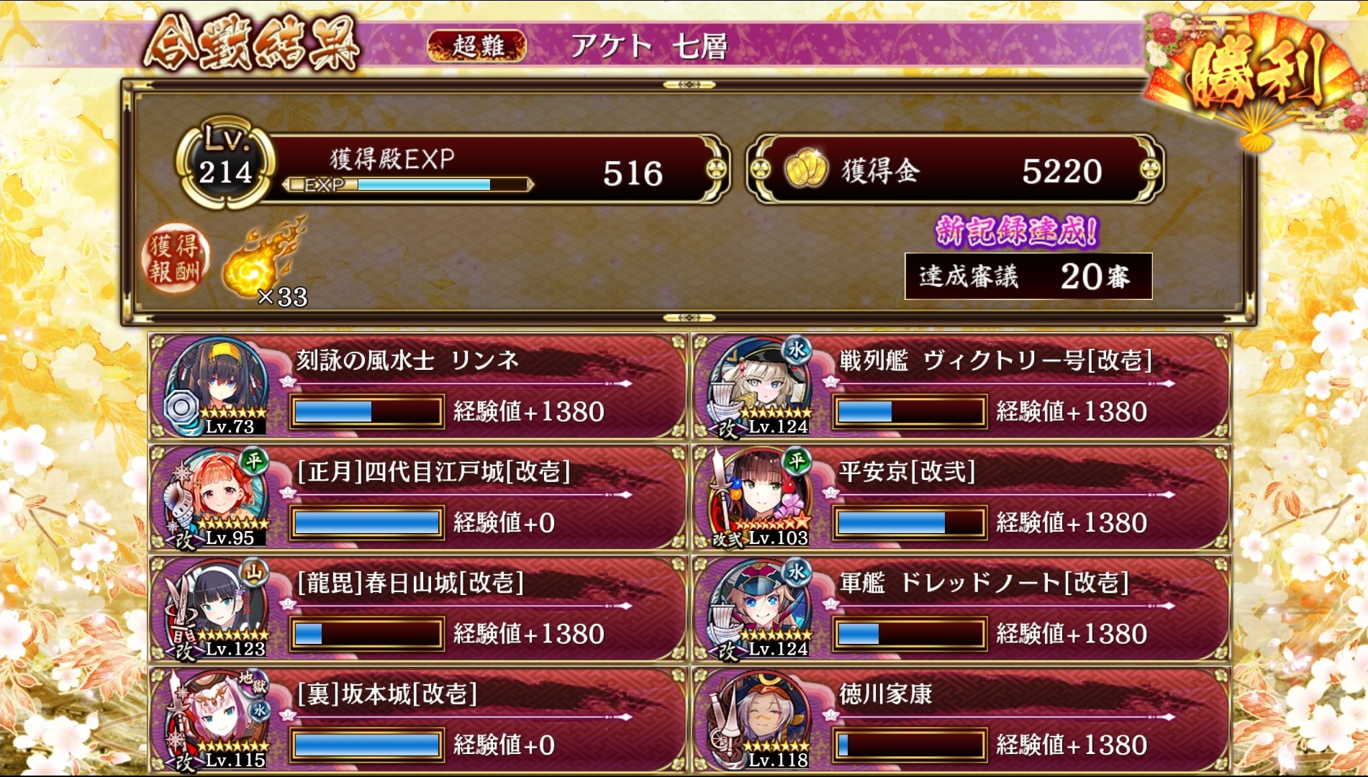Click the [裏]坂本城 character portrait

pos(216,720)
